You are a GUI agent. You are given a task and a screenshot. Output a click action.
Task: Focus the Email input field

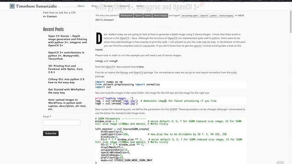tap(62, 123)
